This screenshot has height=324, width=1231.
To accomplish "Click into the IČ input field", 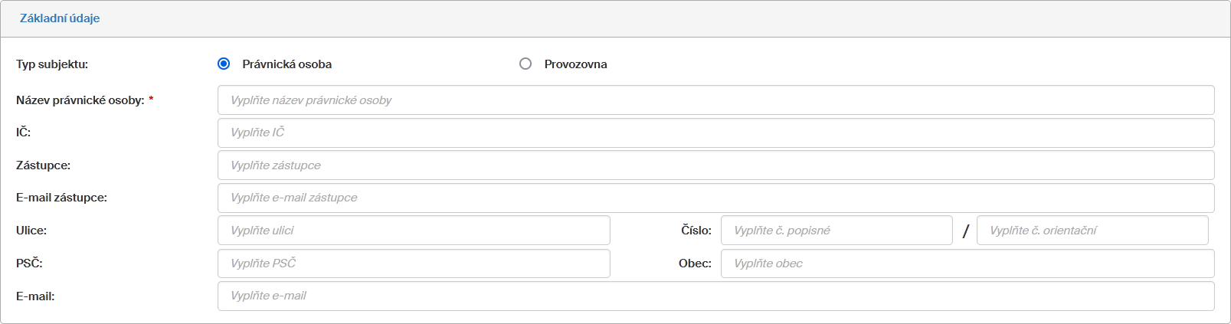I will [715, 133].
